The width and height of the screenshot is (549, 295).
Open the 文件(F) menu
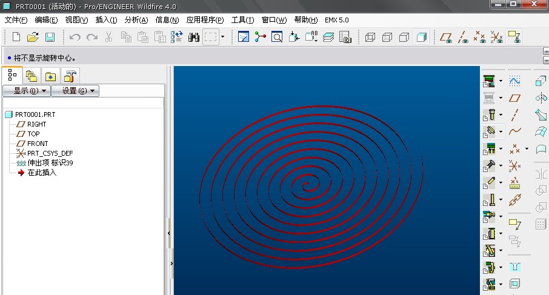click(x=16, y=20)
